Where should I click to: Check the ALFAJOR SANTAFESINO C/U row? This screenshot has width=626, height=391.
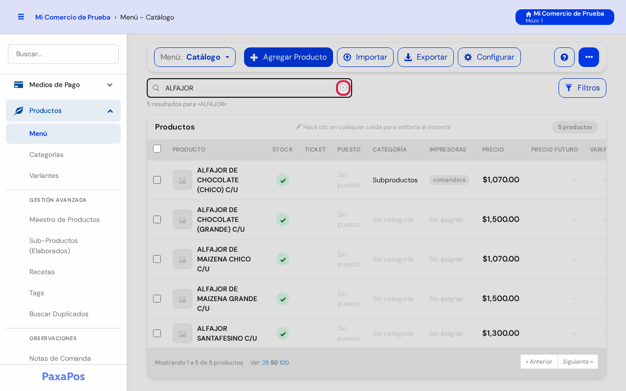[x=157, y=333]
